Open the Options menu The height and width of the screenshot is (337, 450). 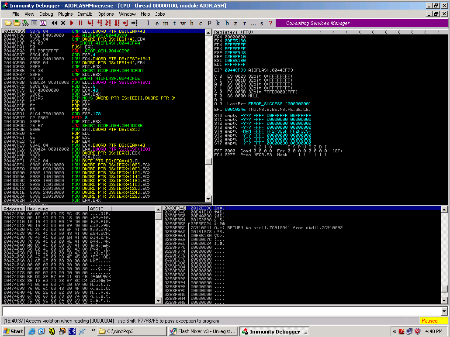click(105, 14)
